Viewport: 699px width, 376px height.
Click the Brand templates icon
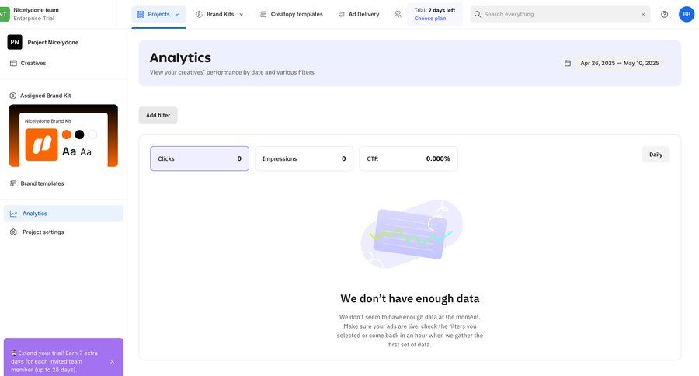(x=13, y=183)
